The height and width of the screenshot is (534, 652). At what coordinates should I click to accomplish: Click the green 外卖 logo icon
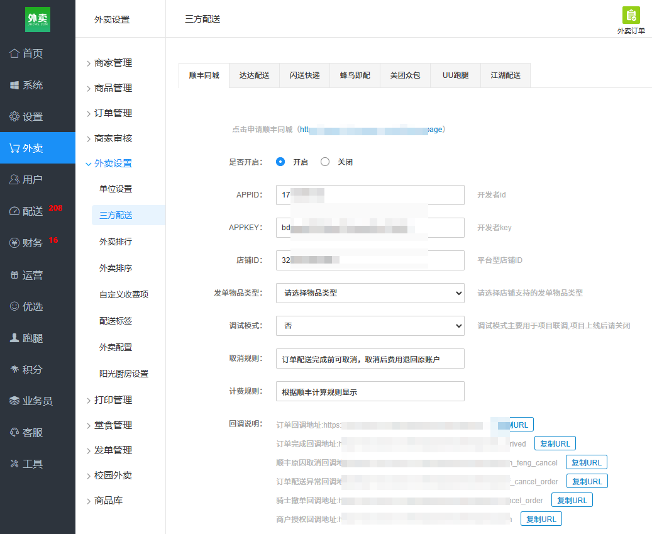click(38, 19)
